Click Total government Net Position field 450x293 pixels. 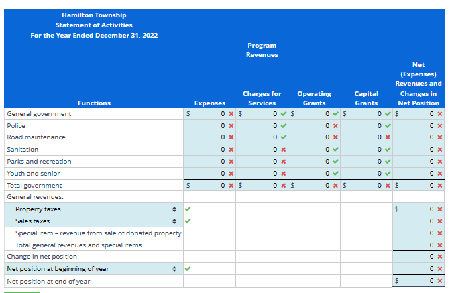418,185
